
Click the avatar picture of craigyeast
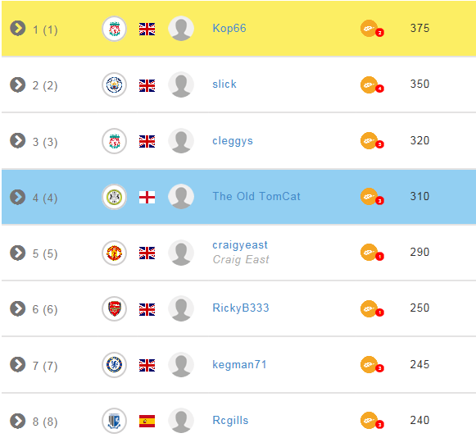pyautogui.click(x=181, y=253)
